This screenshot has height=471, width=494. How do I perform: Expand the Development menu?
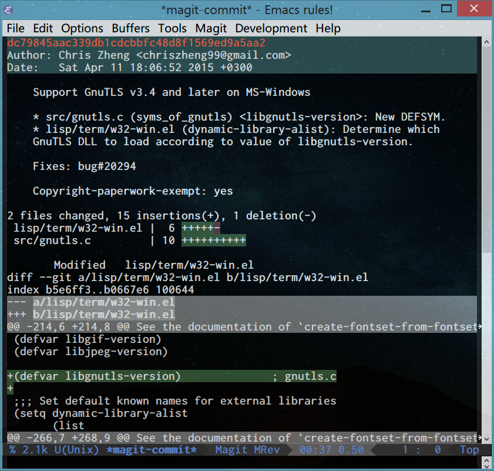(271, 28)
